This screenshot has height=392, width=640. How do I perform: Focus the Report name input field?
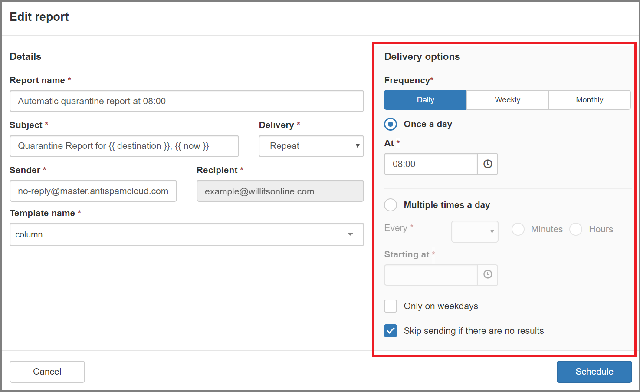point(187,101)
